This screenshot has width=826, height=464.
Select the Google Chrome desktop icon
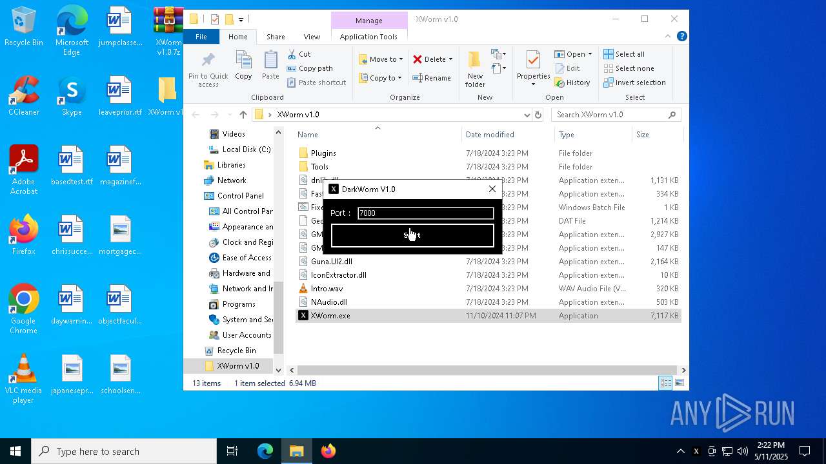[24, 310]
